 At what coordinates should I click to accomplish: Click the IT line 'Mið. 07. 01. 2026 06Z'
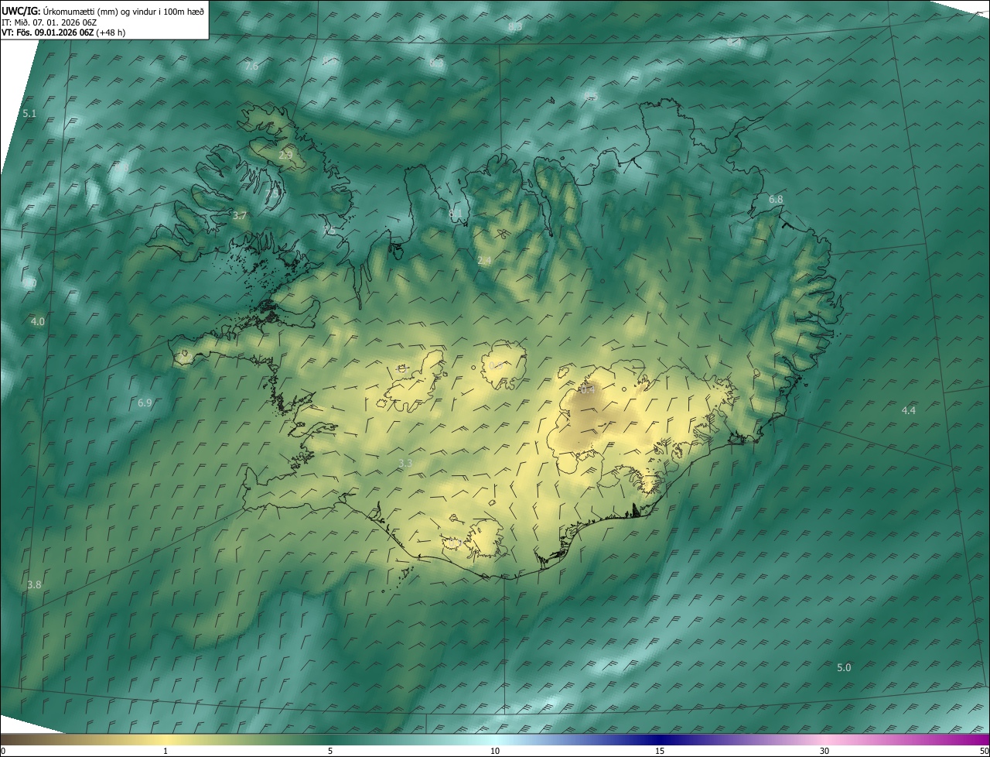point(55,22)
